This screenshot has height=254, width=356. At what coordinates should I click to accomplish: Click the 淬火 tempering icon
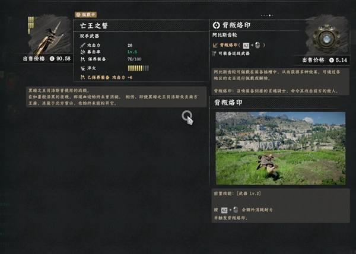(82, 68)
